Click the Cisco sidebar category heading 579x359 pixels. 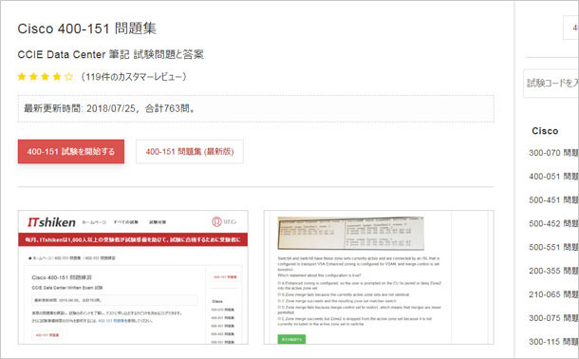(x=545, y=131)
